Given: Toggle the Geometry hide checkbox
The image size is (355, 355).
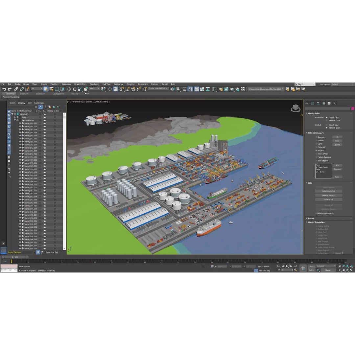Looking at the screenshot, I should (316, 137).
